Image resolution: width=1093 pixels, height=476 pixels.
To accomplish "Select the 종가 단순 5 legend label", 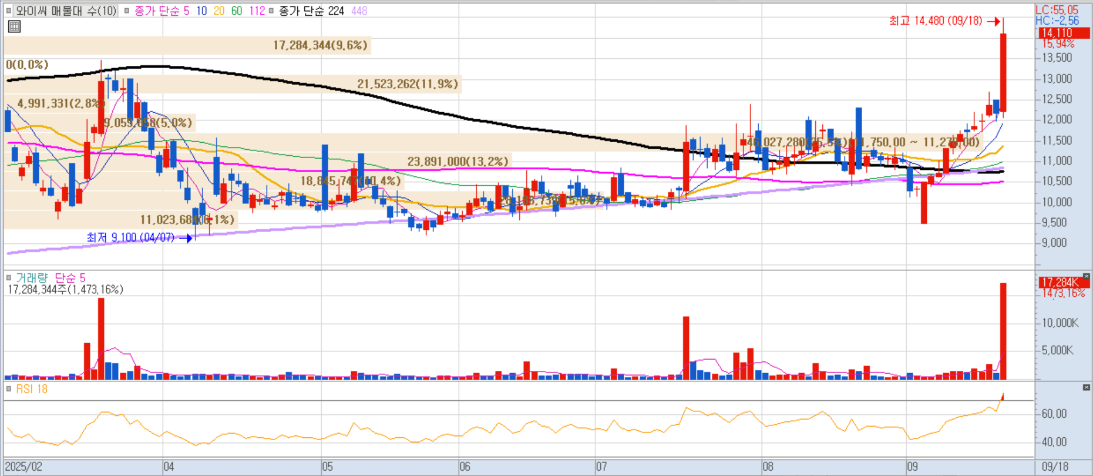I will coord(162,11).
